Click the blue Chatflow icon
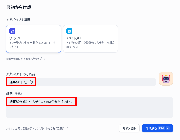 (x=69, y=31)
